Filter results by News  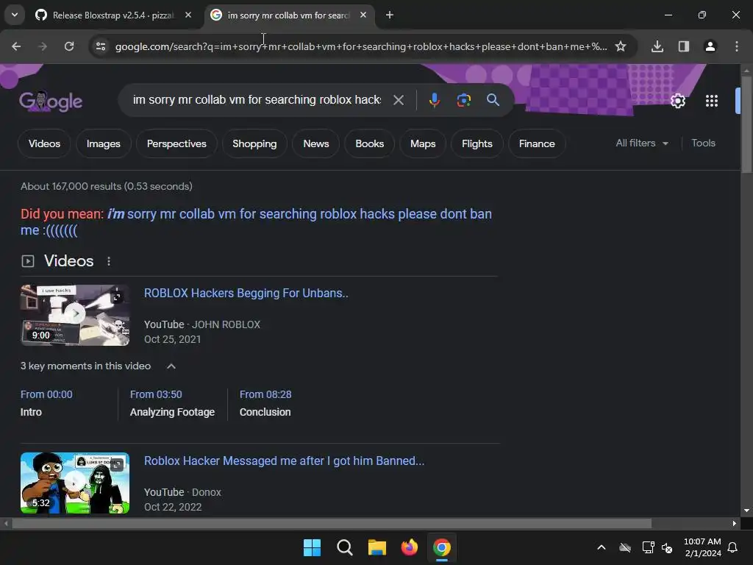coord(316,143)
